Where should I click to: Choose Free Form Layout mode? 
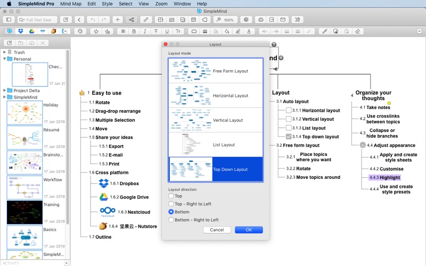tap(216, 71)
